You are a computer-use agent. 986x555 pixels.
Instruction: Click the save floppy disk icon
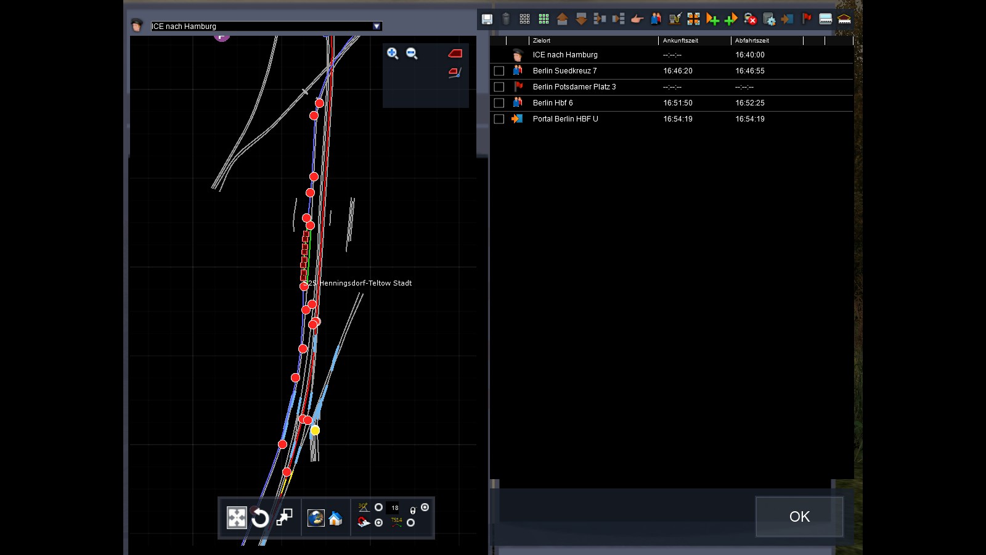point(487,19)
